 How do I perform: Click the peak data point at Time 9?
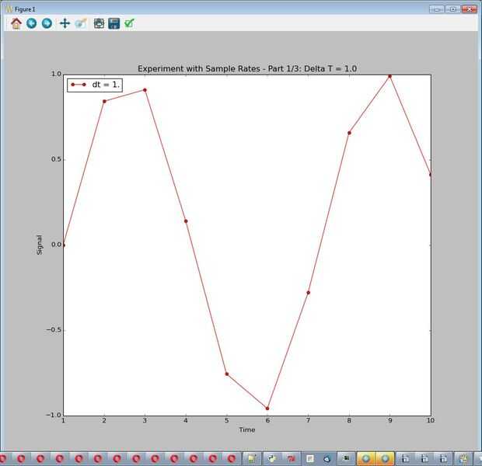(x=389, y=76)
